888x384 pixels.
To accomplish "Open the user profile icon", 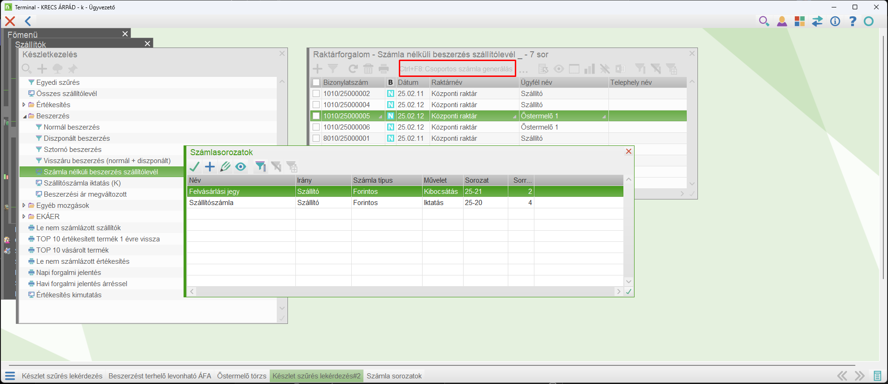I will point(782,21).
